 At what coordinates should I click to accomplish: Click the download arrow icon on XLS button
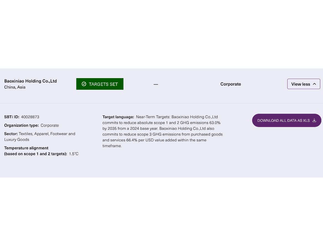pyautogui.click(x=314, y=120)
